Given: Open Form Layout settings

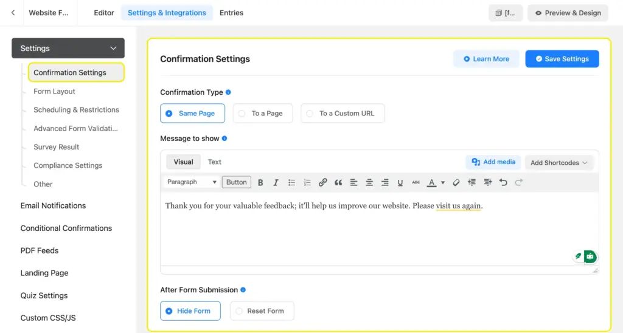Looking at the screenshot, I should [x=54, y=91].
